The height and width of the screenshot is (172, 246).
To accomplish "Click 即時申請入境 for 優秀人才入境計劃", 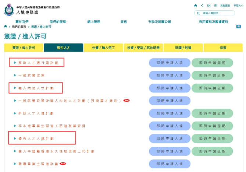I will [170, 138].
